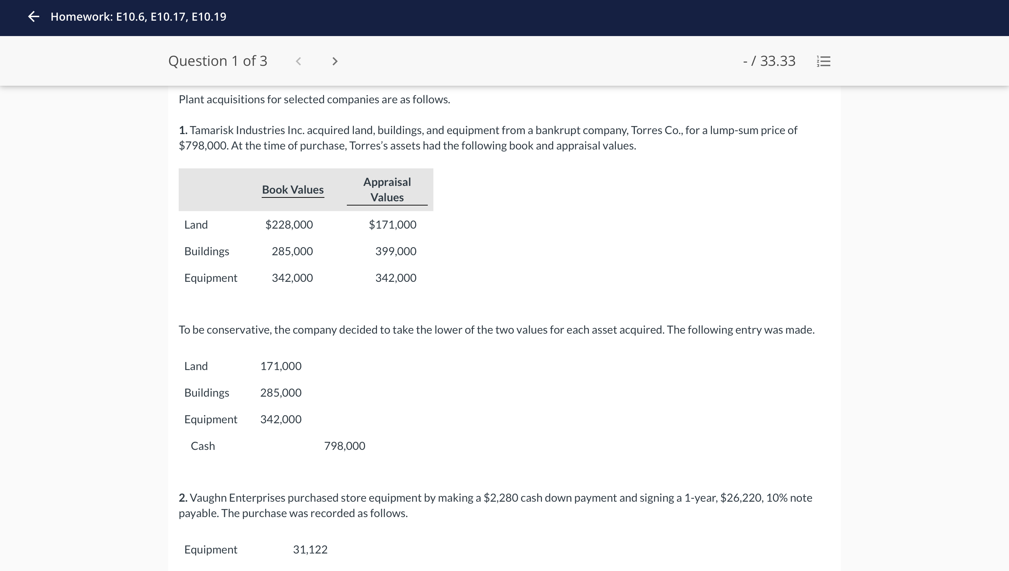Open the question list icon
Image resolution: width=1009 pixels, height=571 pixels.
[x=823, y=61]
